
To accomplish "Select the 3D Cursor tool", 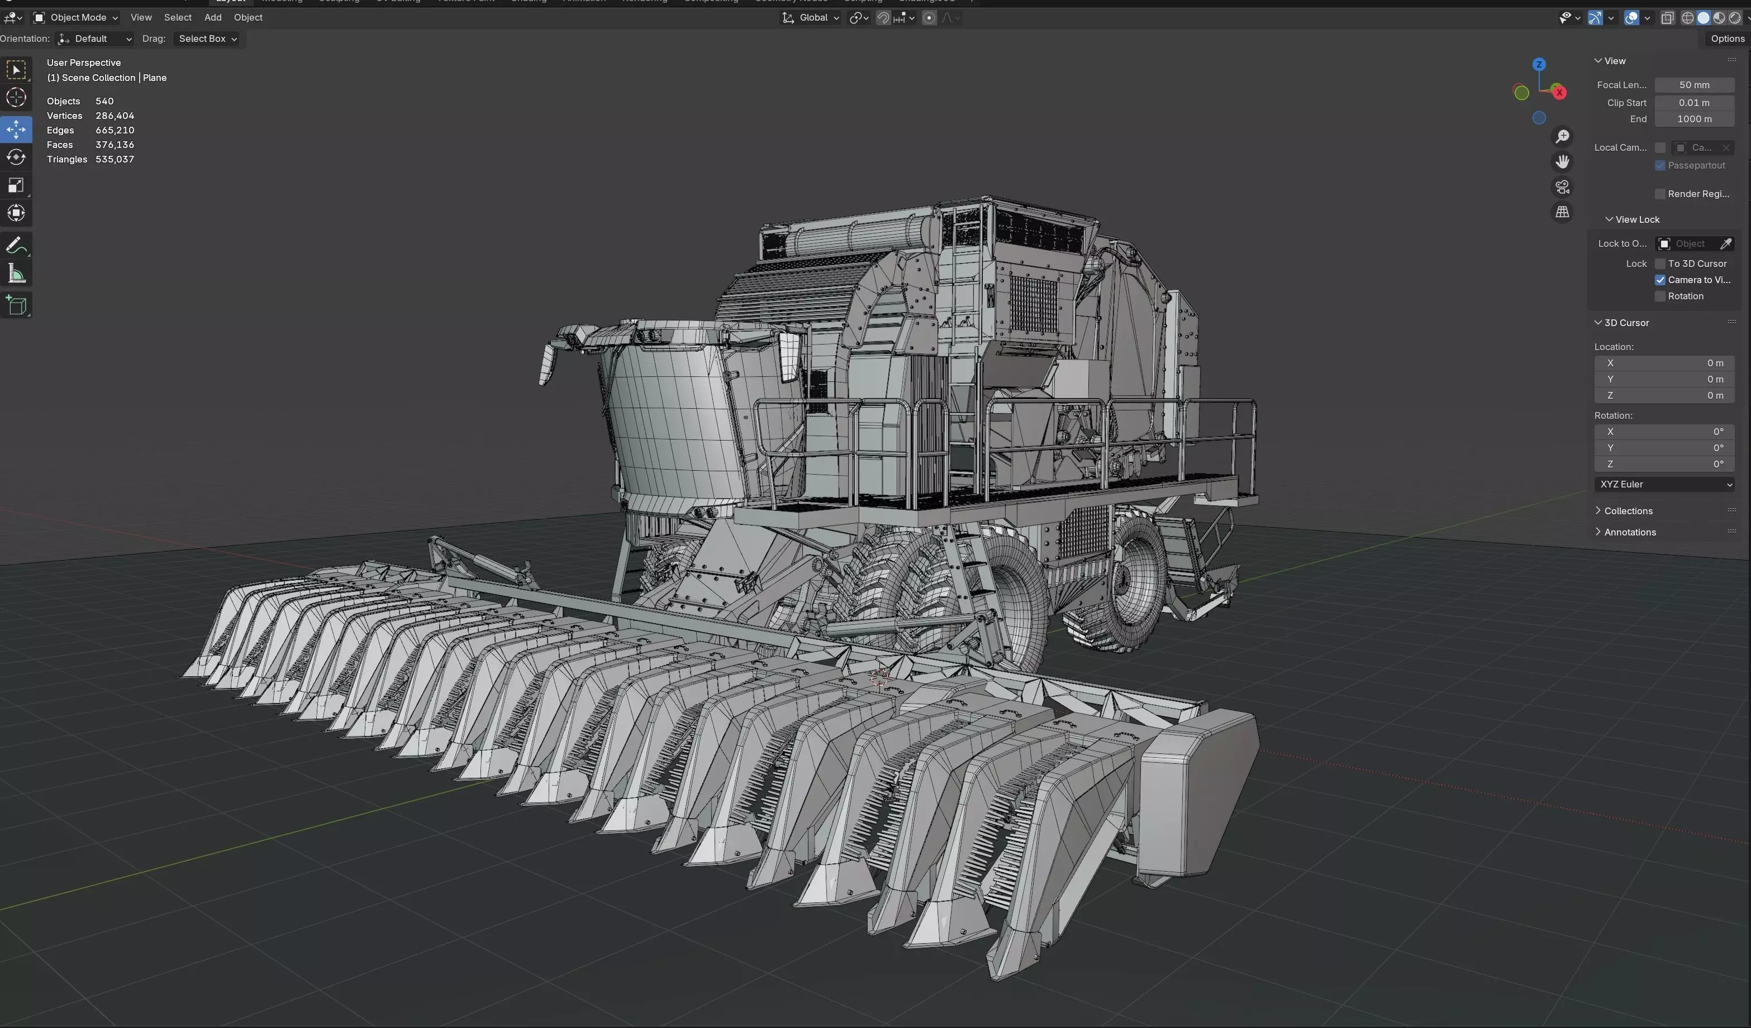I will [x=16, y=98].
